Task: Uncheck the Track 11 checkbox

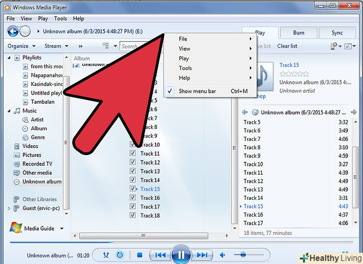Action: [133, 153]
